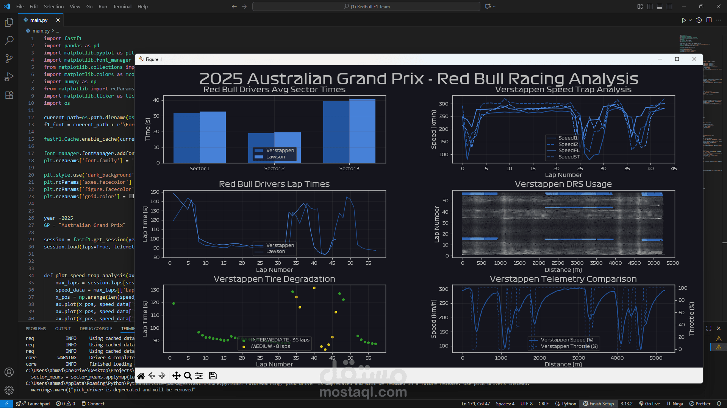The image size is (727, 408).
Task: Toggle Prettier formatter status
Action: click(700, 403)
